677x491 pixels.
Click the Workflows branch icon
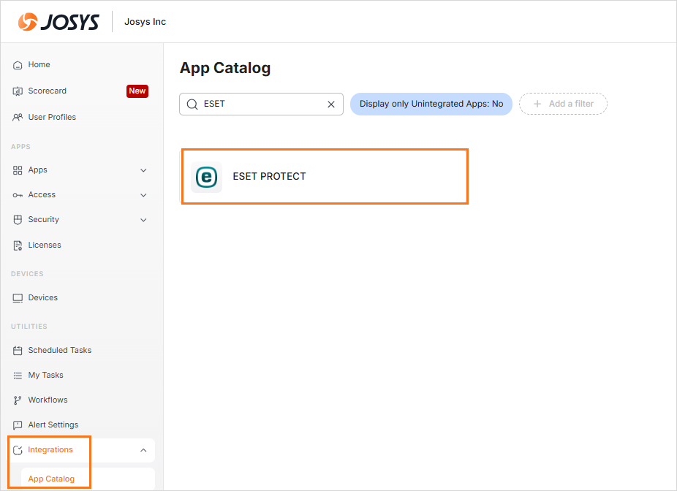point(18,400)
